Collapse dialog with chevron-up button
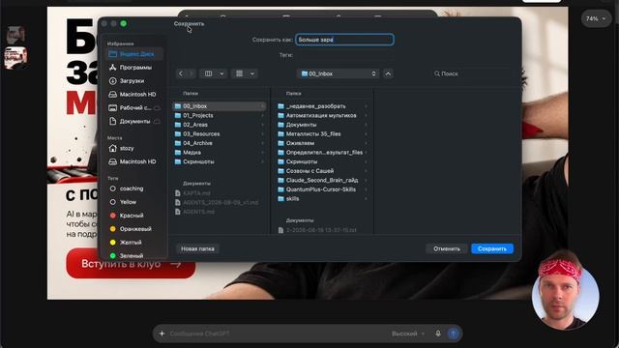Image resolution: width=619 pixels, height=348 pixels. (x=388, y=73)
